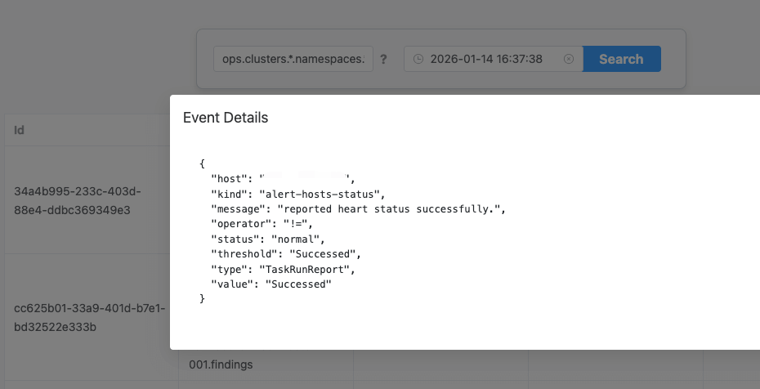The height and width of the screenshot is (389, 760).
Task: Select the row ID starting with 34a4b995
Action: coord(66,200)
